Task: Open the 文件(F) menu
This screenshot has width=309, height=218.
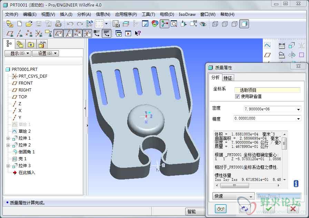Action: point(12,14)
